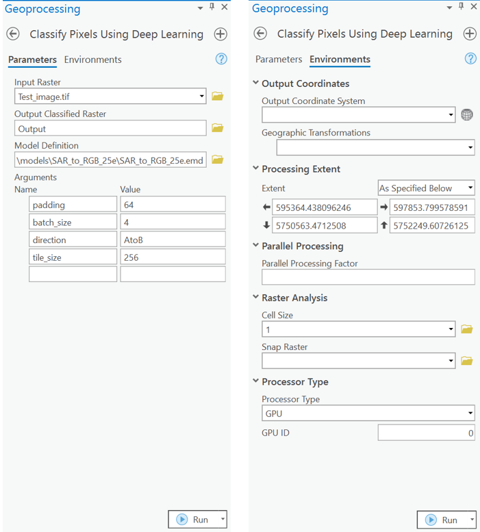Switch to Parameters tab in right pane

(279, 59)
